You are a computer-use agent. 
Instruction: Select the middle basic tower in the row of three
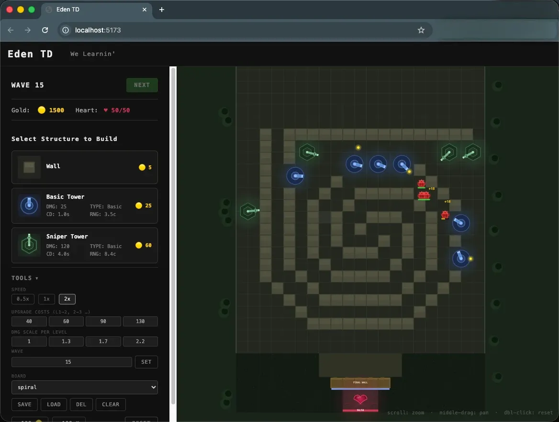pyautogui.click(x=378, y=164)
